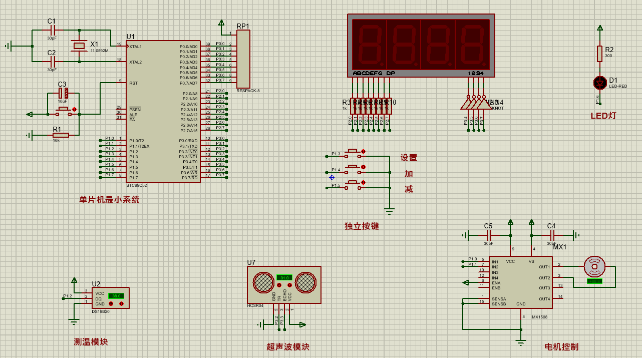Click the DS18B20 temperature value display 38.0
642x358 pixels.
click(x=117, y=296)
